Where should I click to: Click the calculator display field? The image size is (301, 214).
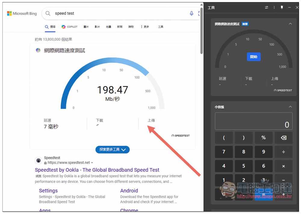click(x=253, y=121)
